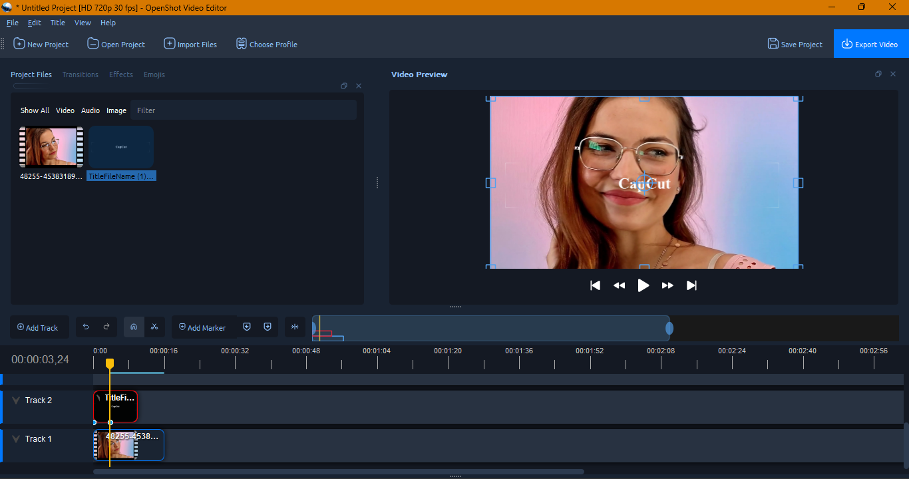Open Import Files
The image size is (909, 479).
(x=190, y=44)
